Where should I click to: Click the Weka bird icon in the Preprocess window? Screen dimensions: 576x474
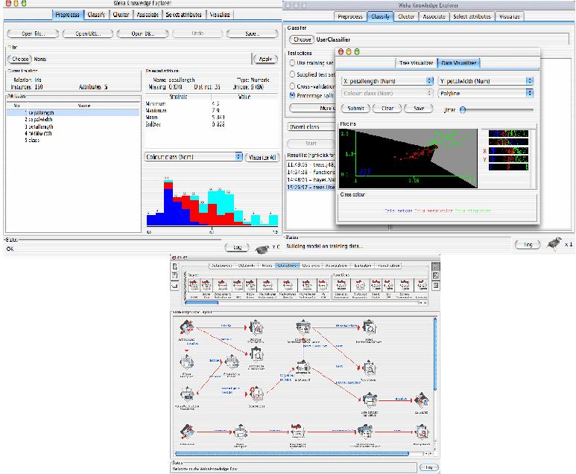[x=262, y=249]
